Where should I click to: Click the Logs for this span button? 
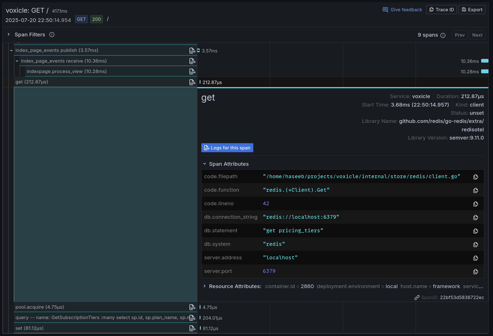(227, 148)
